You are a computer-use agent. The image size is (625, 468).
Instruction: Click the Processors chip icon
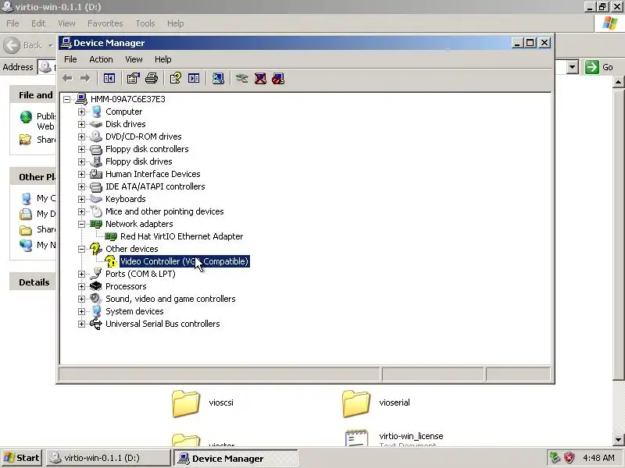coord(95,286)
